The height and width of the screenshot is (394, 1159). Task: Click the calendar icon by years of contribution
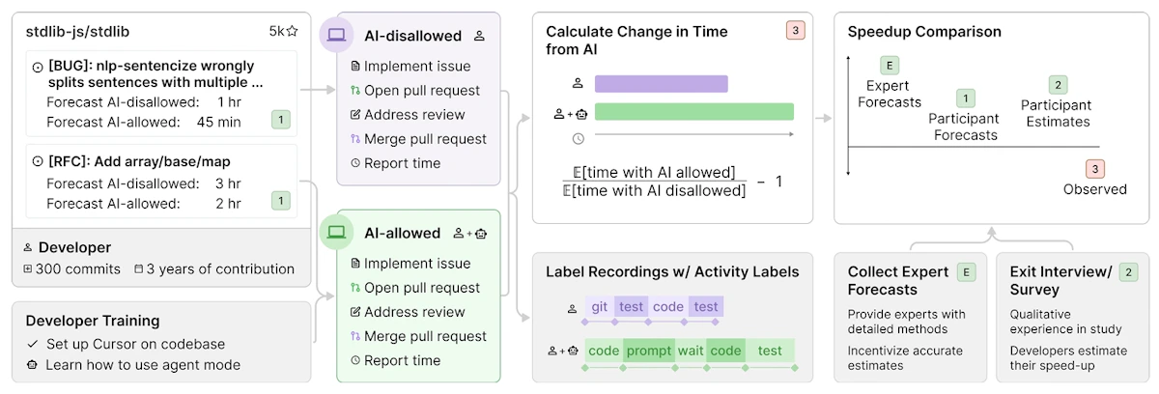(x=139, y=269)
